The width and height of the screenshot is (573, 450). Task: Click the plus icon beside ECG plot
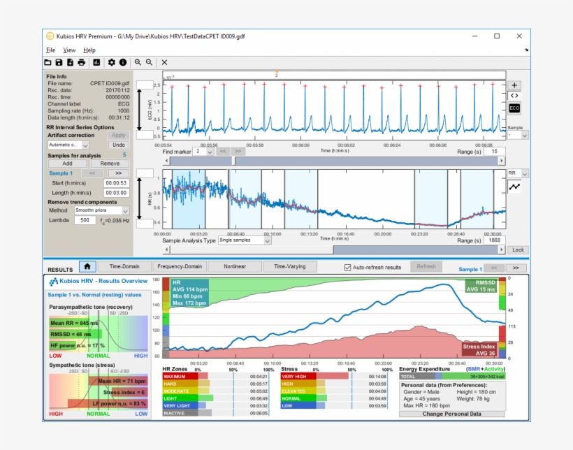point(514,85)
